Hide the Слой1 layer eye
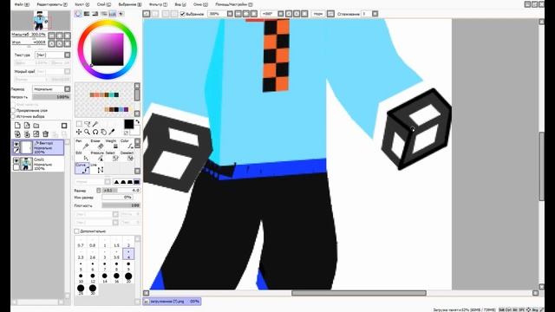 [16, 160]
